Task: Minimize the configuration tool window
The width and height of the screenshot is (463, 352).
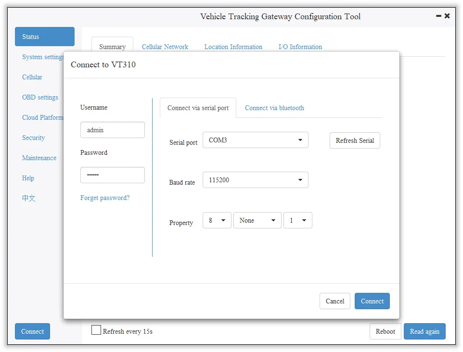Action: (438, 16)
